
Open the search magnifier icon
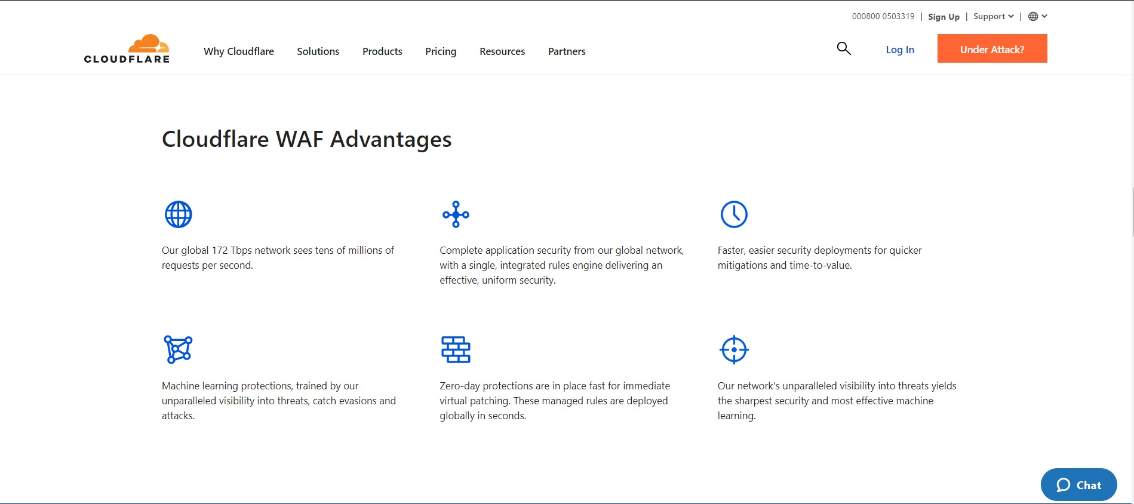pyautogui.click(x=844, y=48)
